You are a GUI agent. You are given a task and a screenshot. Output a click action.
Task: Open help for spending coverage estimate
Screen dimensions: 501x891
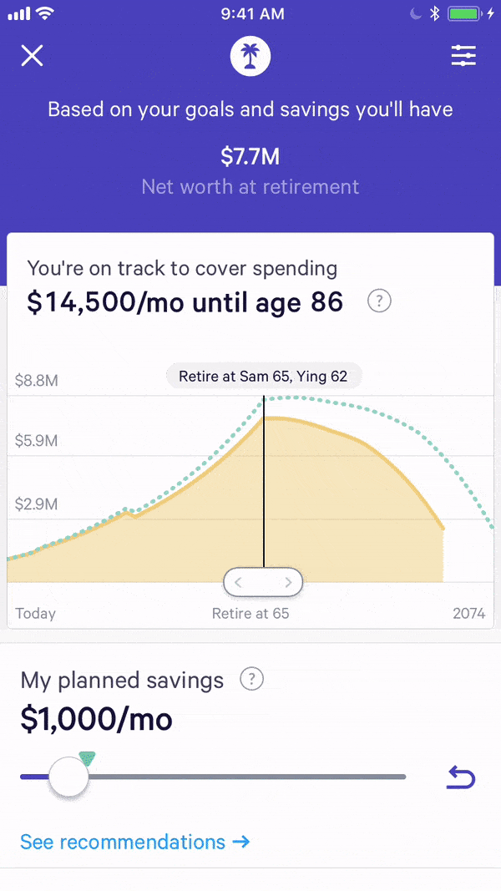click(x=379, y=301)
